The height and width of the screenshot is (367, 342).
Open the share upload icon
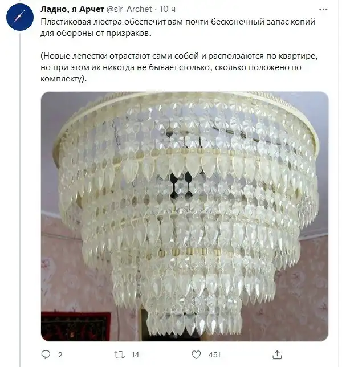click(x=277, y=355)
